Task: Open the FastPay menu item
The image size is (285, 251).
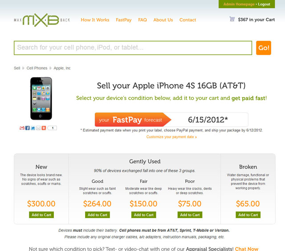Action: coord(124,20)
